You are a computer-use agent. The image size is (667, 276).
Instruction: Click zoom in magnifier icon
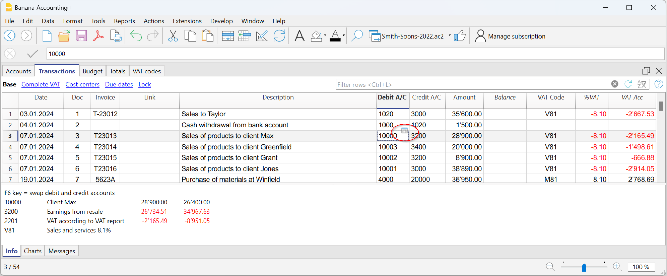617,267
